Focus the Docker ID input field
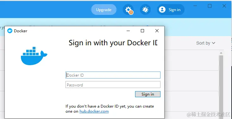 click(x=113, y=75)
